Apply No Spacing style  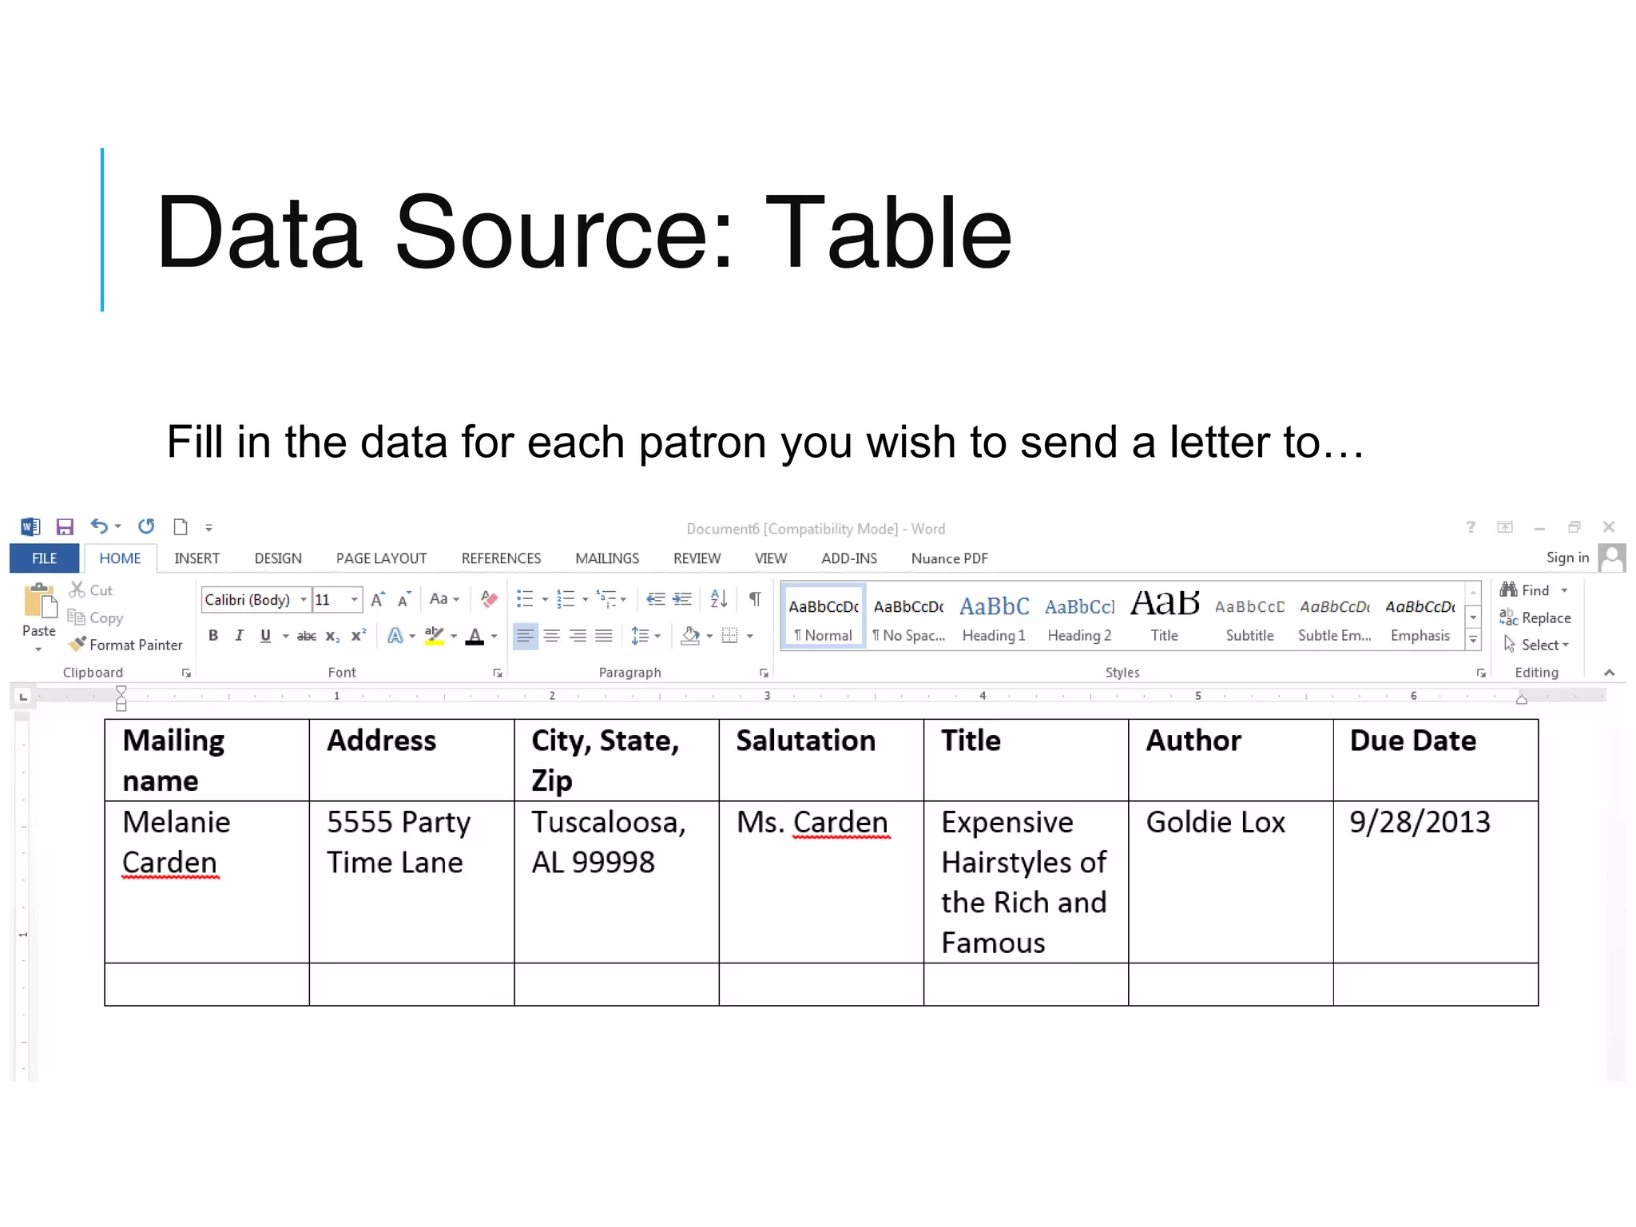(x=909, y=617)
